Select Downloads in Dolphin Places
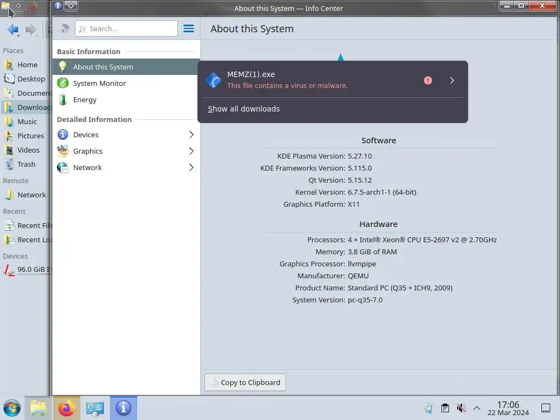 click(x=26, y=108)
